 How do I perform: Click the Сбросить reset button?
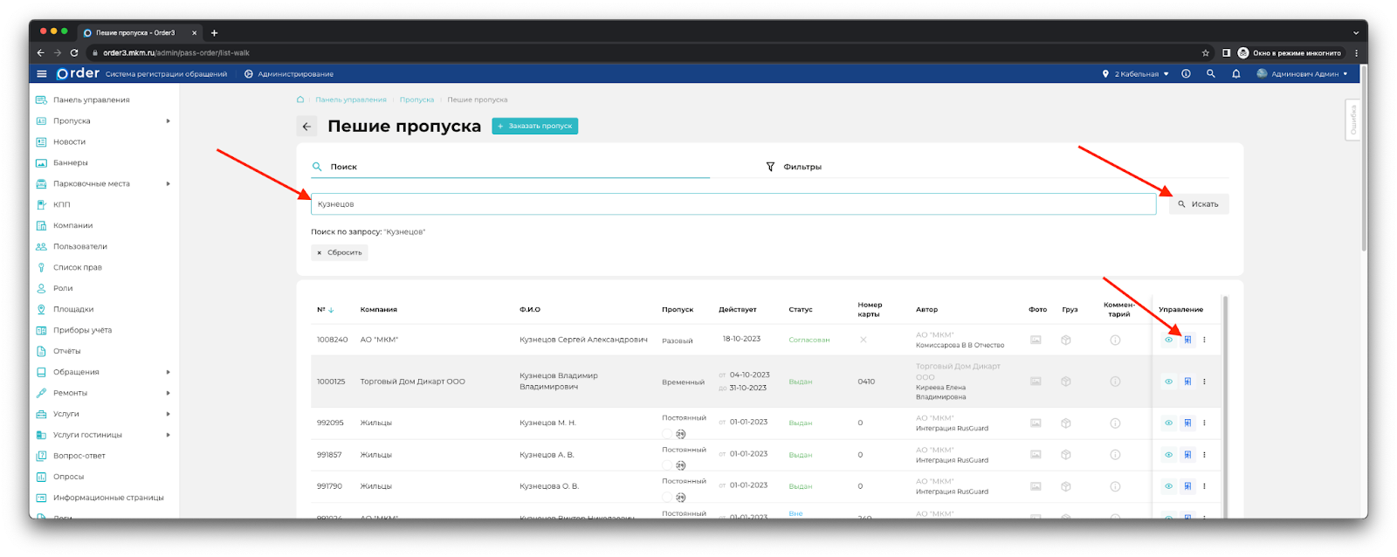[340, 252]
